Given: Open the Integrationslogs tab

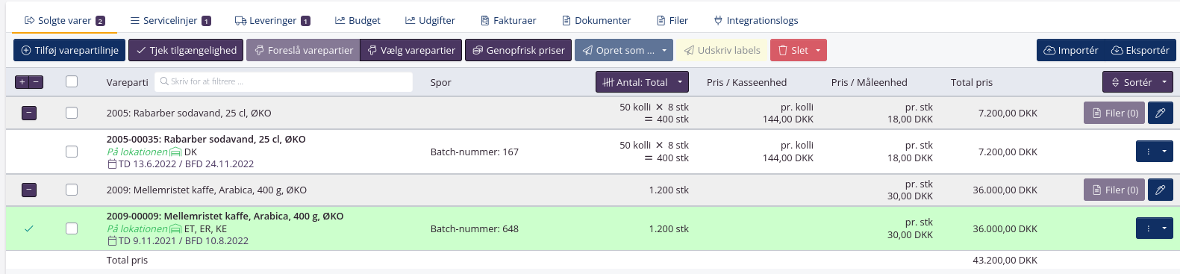Looking at the screenshot, I should coord(756,20).
